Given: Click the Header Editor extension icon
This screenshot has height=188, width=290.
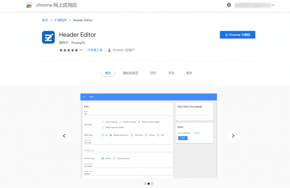Looking at the screenshot, I should 48,37.
